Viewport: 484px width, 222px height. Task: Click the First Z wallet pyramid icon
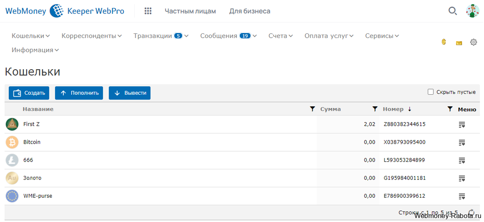coord(12,124)
